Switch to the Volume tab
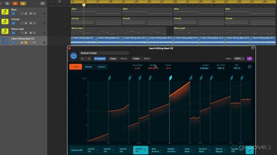277x155 pixels. [x=101, y=67]
